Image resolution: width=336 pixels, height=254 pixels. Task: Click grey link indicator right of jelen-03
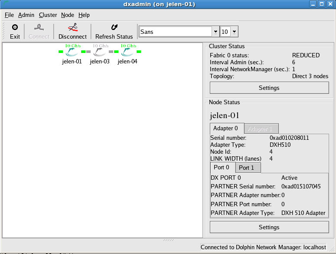pyautogui.click(x=111, y=52)
